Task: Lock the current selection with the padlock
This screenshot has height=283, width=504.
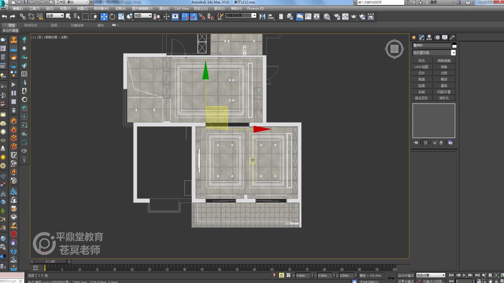Action: click(281, 275)
